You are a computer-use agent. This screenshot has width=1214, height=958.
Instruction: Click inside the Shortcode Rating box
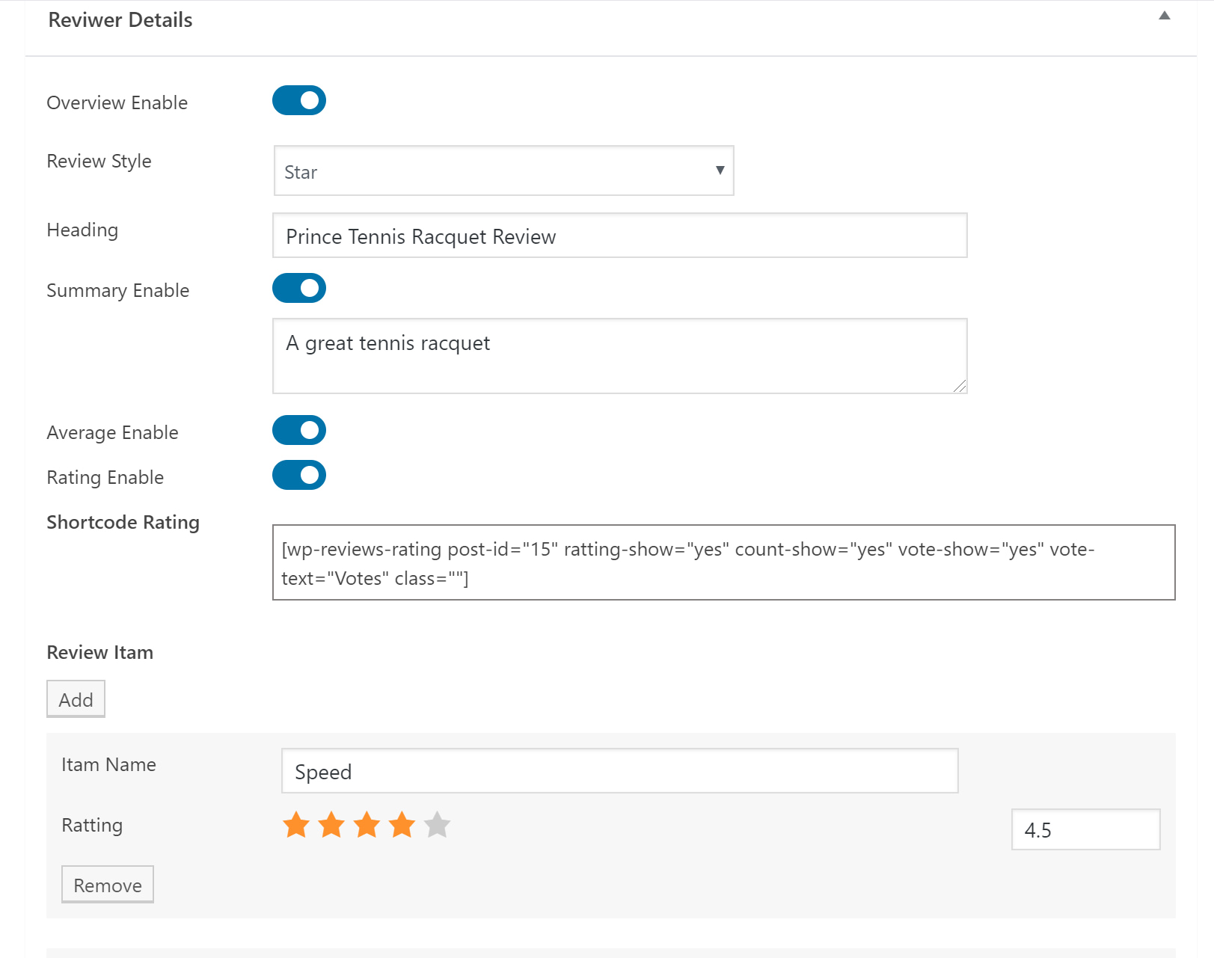pyautogui.click(x=724, y=562)
